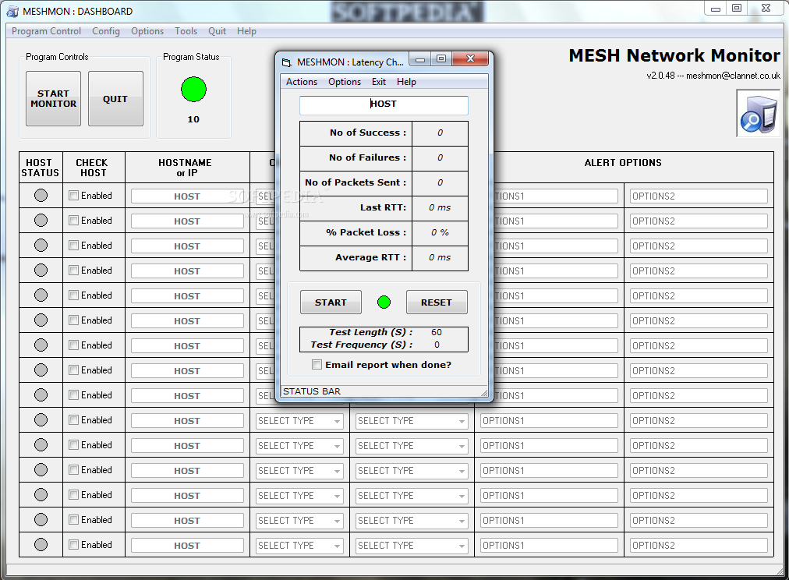Viewport: 789px width, 580px height.
Task: Open second SELECT TYPE dropdown in last row
Action: point(412,545)
